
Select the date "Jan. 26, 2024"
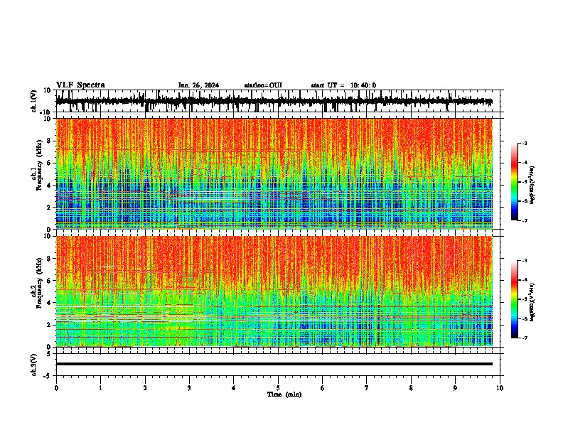(198, 85)
